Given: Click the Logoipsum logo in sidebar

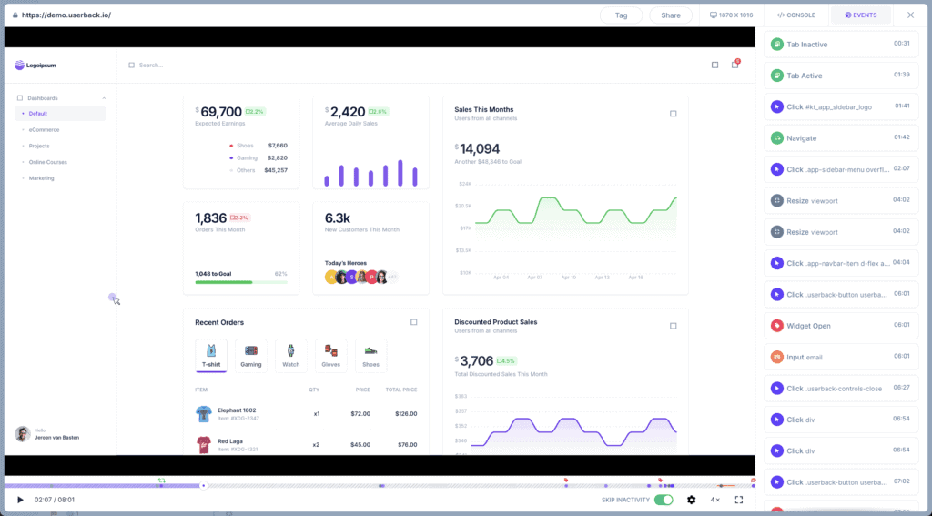Looking at the screenshot, I should [x=37, y=66].
